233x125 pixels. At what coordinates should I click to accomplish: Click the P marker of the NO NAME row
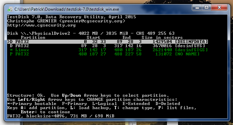pyautogui.click(x=11, y=54)
